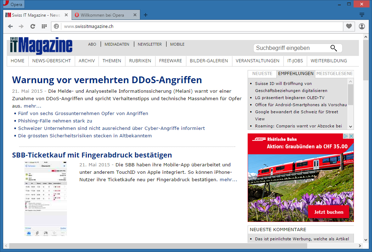Open VERANSTALTUNGEN menu item

258,61
